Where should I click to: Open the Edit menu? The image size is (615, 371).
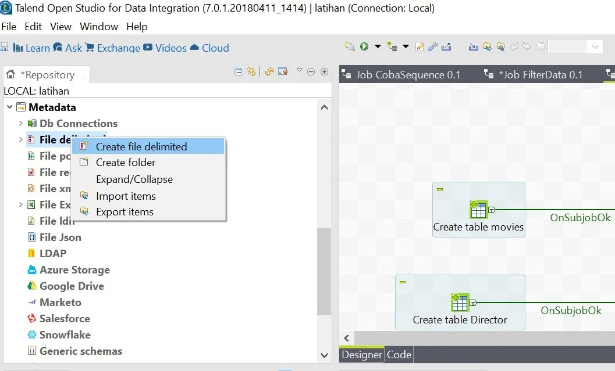[33, 27]
